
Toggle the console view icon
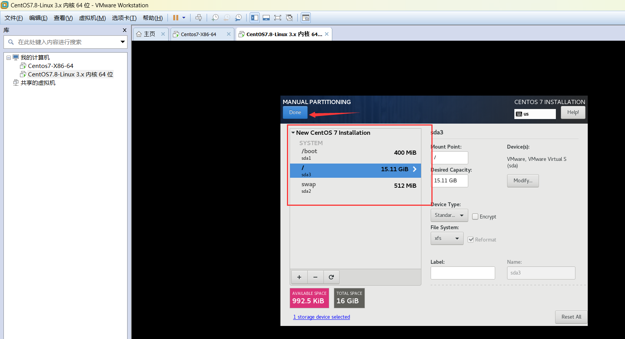[306, 18]
